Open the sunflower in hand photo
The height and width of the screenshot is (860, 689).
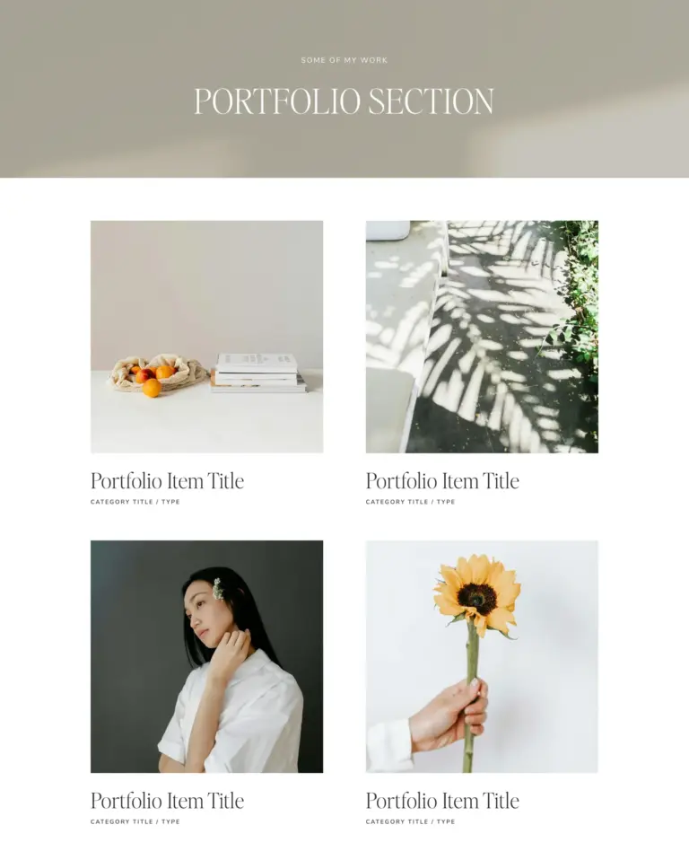tap(482, 656)
